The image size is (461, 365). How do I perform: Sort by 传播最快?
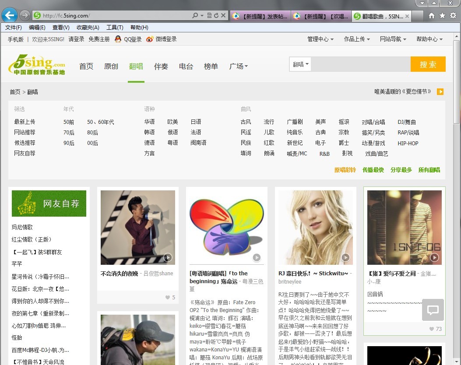[373, 170]
